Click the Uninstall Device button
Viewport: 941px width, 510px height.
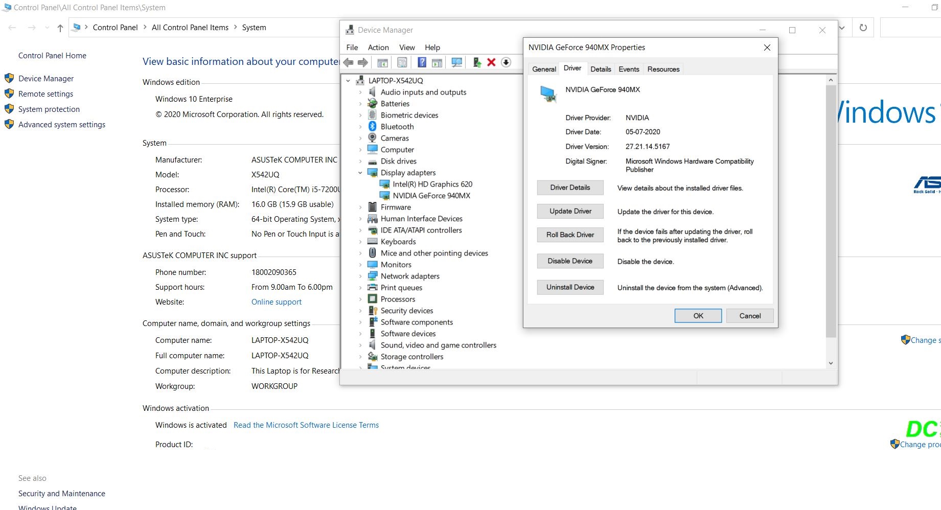(570, 287)
